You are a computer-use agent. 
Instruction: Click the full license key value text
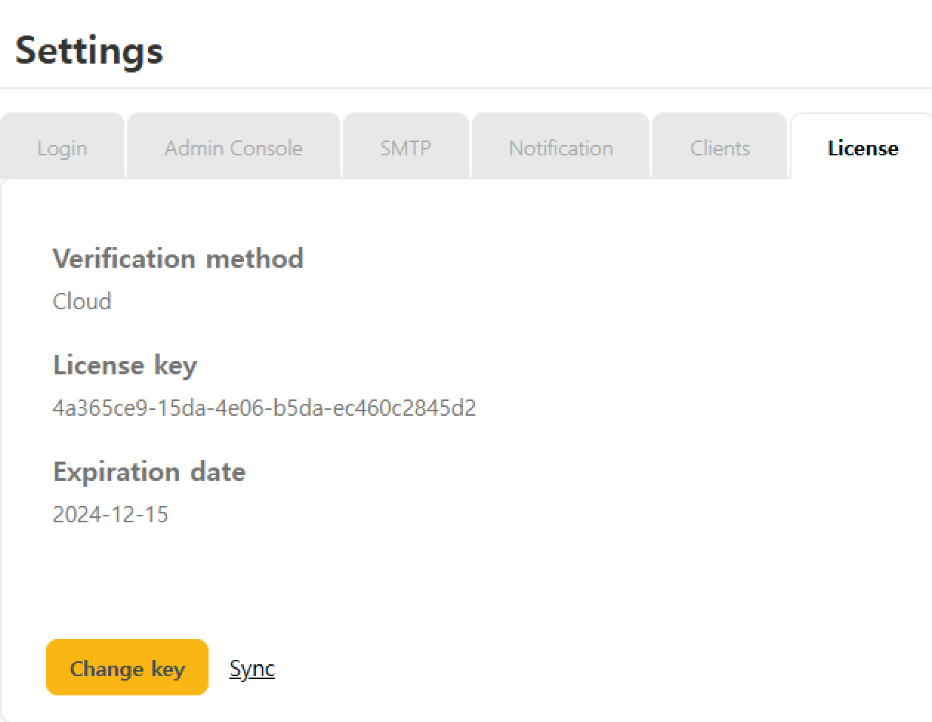click(x=264, y=408)
